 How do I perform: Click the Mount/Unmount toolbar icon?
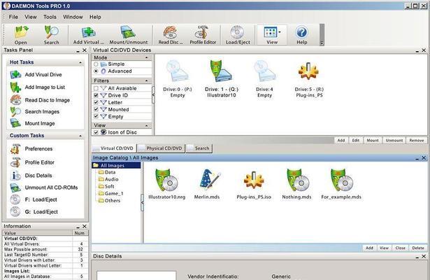click(x=129, y=35)
